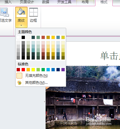
Task: Switch to the 页面设计 tab
Action: tap(27, 2)
